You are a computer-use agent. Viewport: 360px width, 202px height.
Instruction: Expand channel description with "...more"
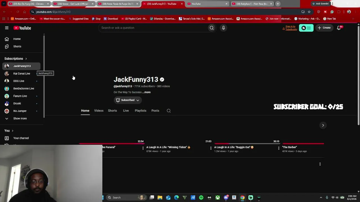[147, 92]
